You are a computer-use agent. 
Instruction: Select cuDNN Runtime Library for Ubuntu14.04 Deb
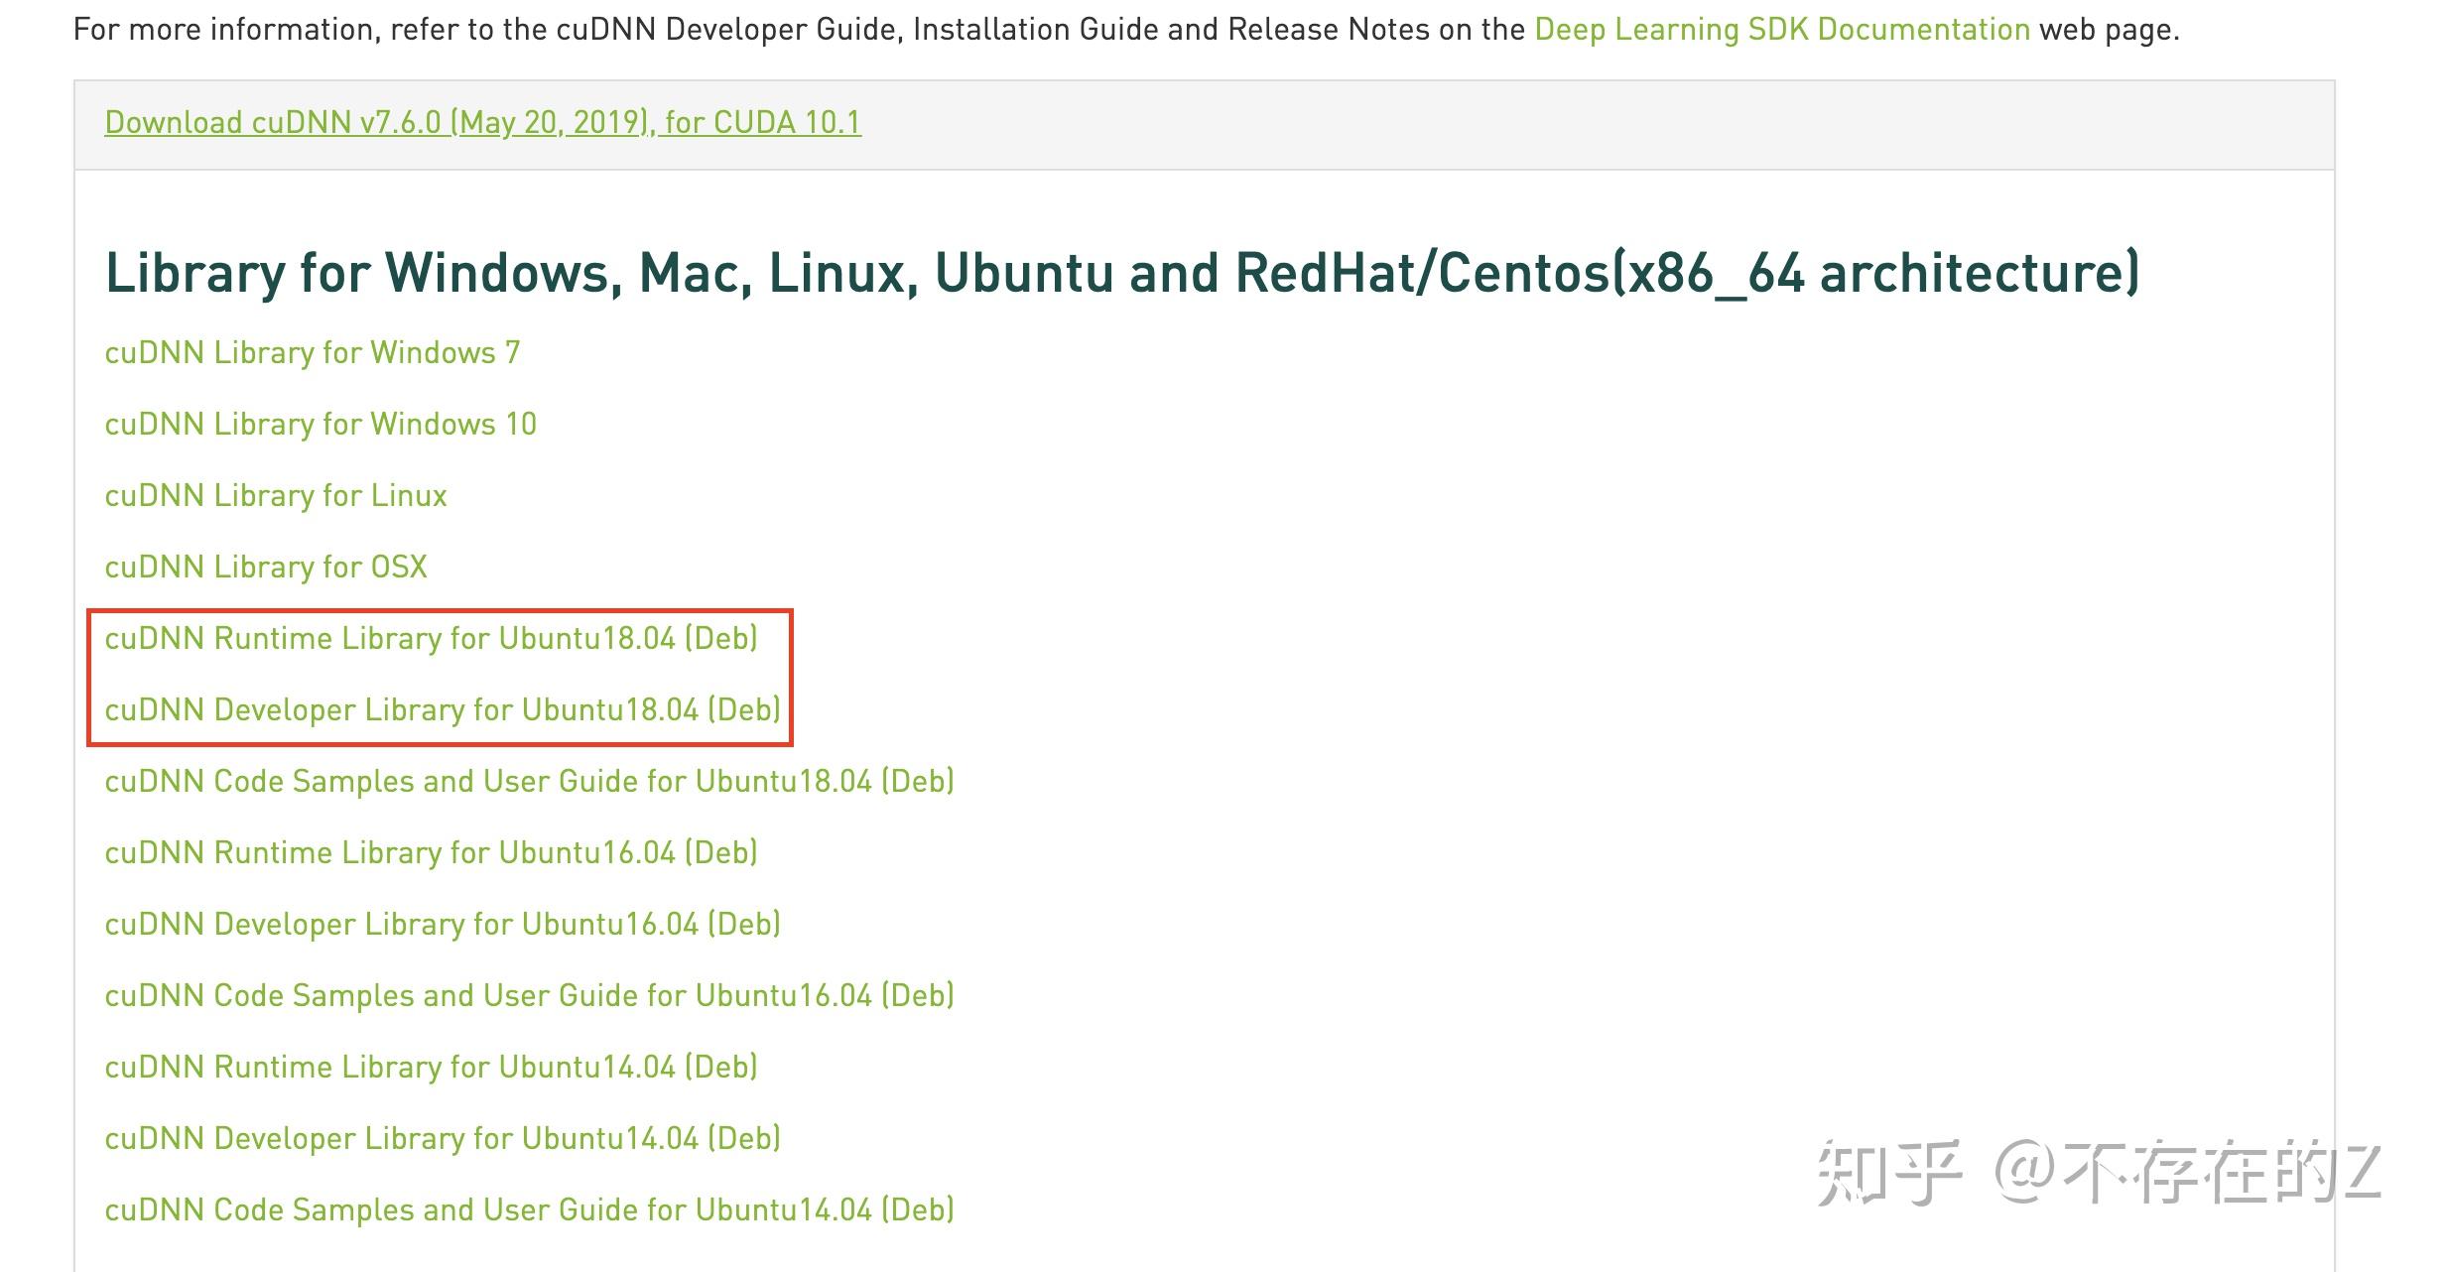(431, 1068)
